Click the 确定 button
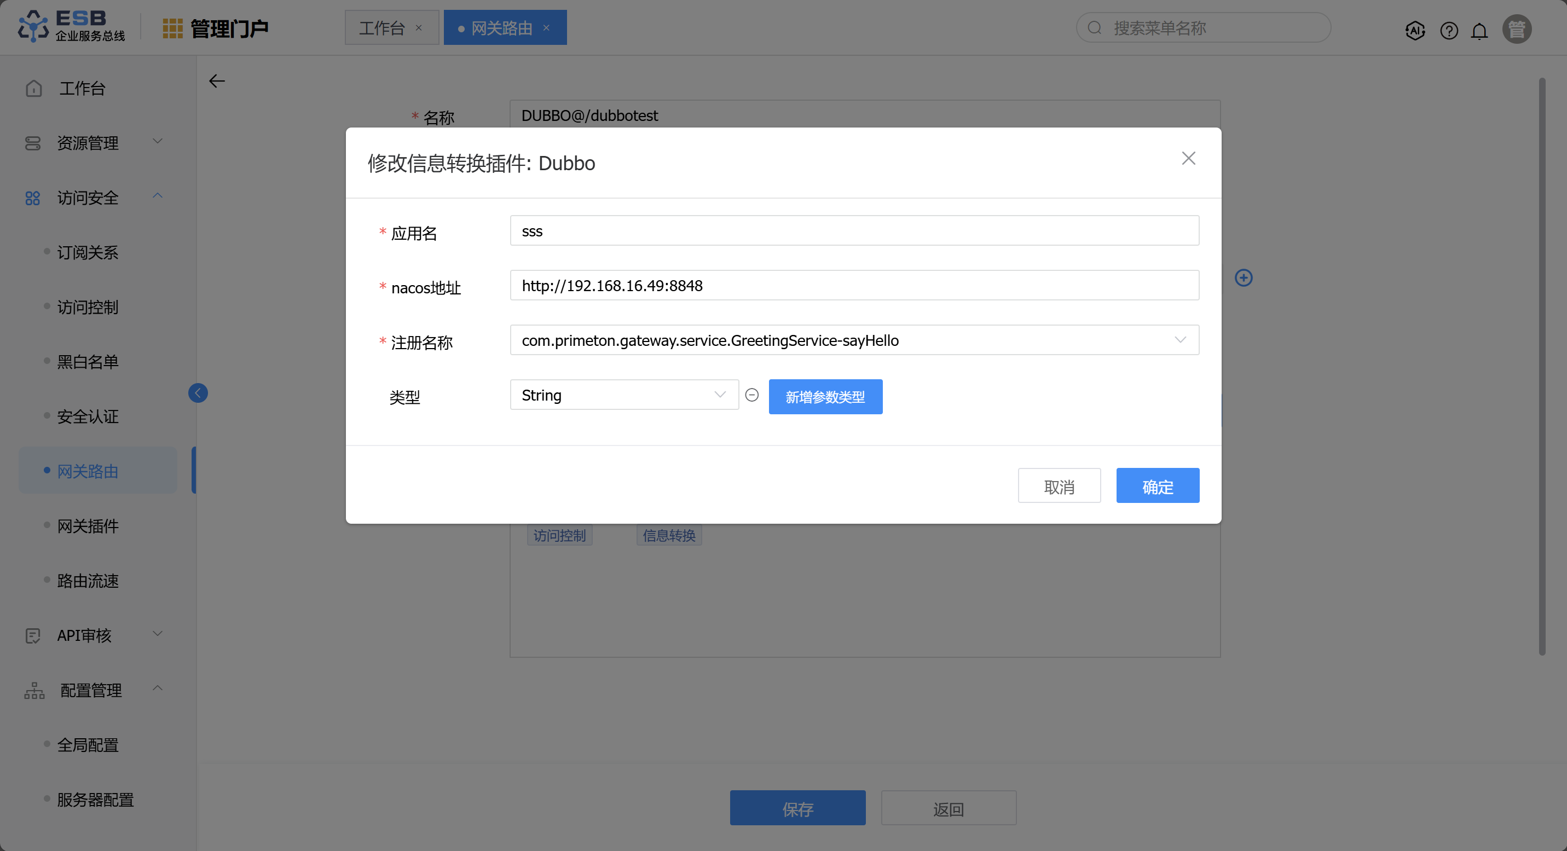This screenshot has height=851, width=1567. coord(1157,485)
